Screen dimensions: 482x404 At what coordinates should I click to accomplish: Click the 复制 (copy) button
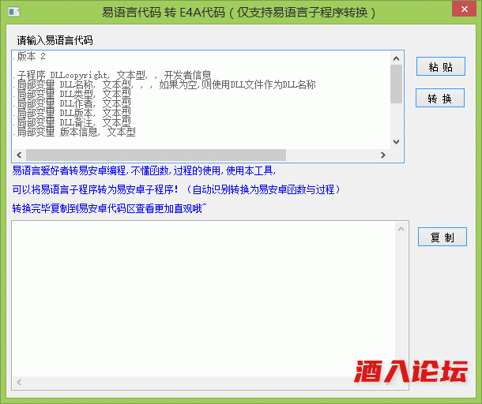(x=442, y=237)
